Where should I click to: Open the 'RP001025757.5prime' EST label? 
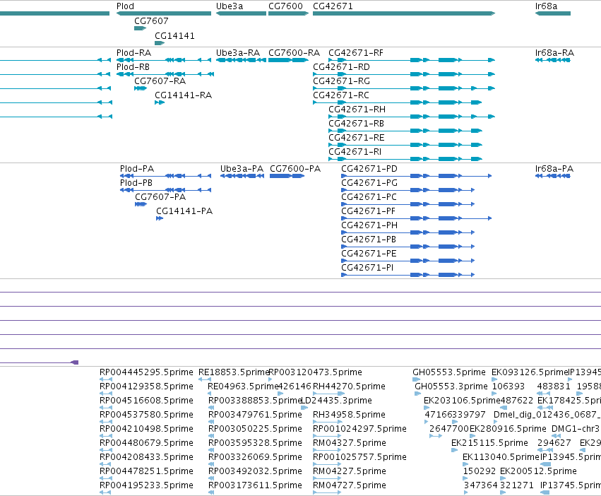pos(359,457)
